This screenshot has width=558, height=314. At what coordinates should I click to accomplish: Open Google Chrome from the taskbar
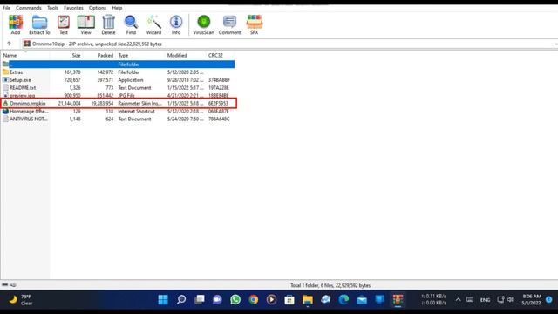(x=254, y=300)
